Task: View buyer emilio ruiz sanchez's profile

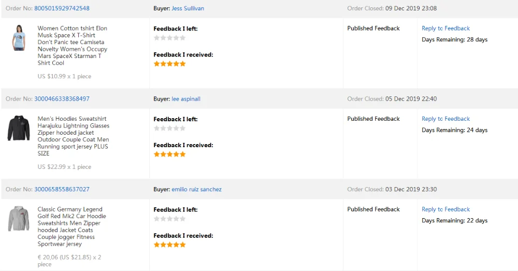Action: pyautogui.click(x=196, y=190)
